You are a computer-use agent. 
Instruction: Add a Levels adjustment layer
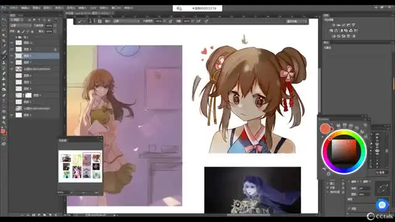339,25
